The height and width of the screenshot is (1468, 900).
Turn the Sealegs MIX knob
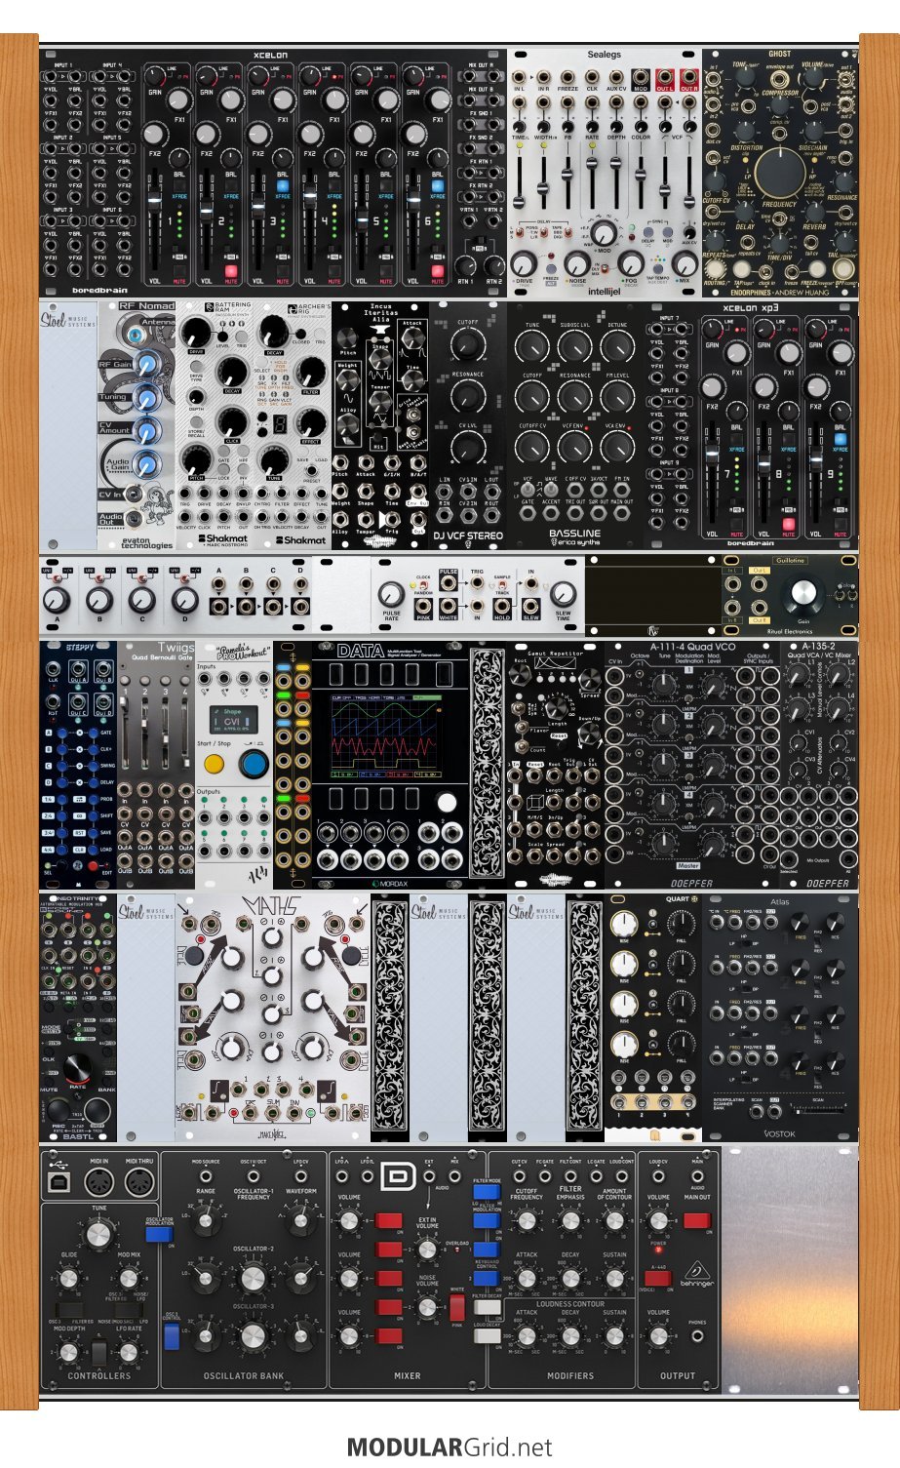click(x=685, y=263)
